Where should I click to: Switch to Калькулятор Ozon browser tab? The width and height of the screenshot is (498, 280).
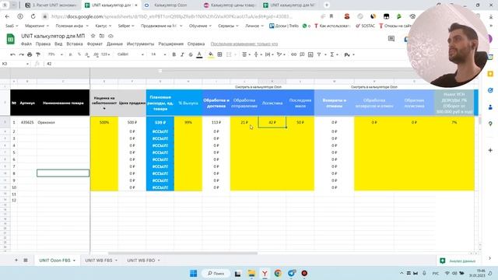pyautogui.click(x=170, y=5)
